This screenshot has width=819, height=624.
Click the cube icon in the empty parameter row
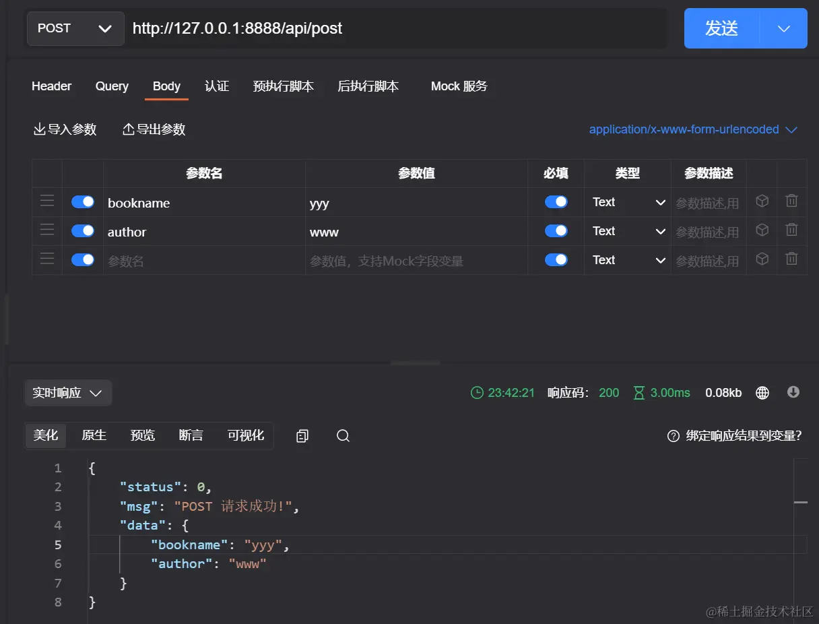tap(762, 259)
